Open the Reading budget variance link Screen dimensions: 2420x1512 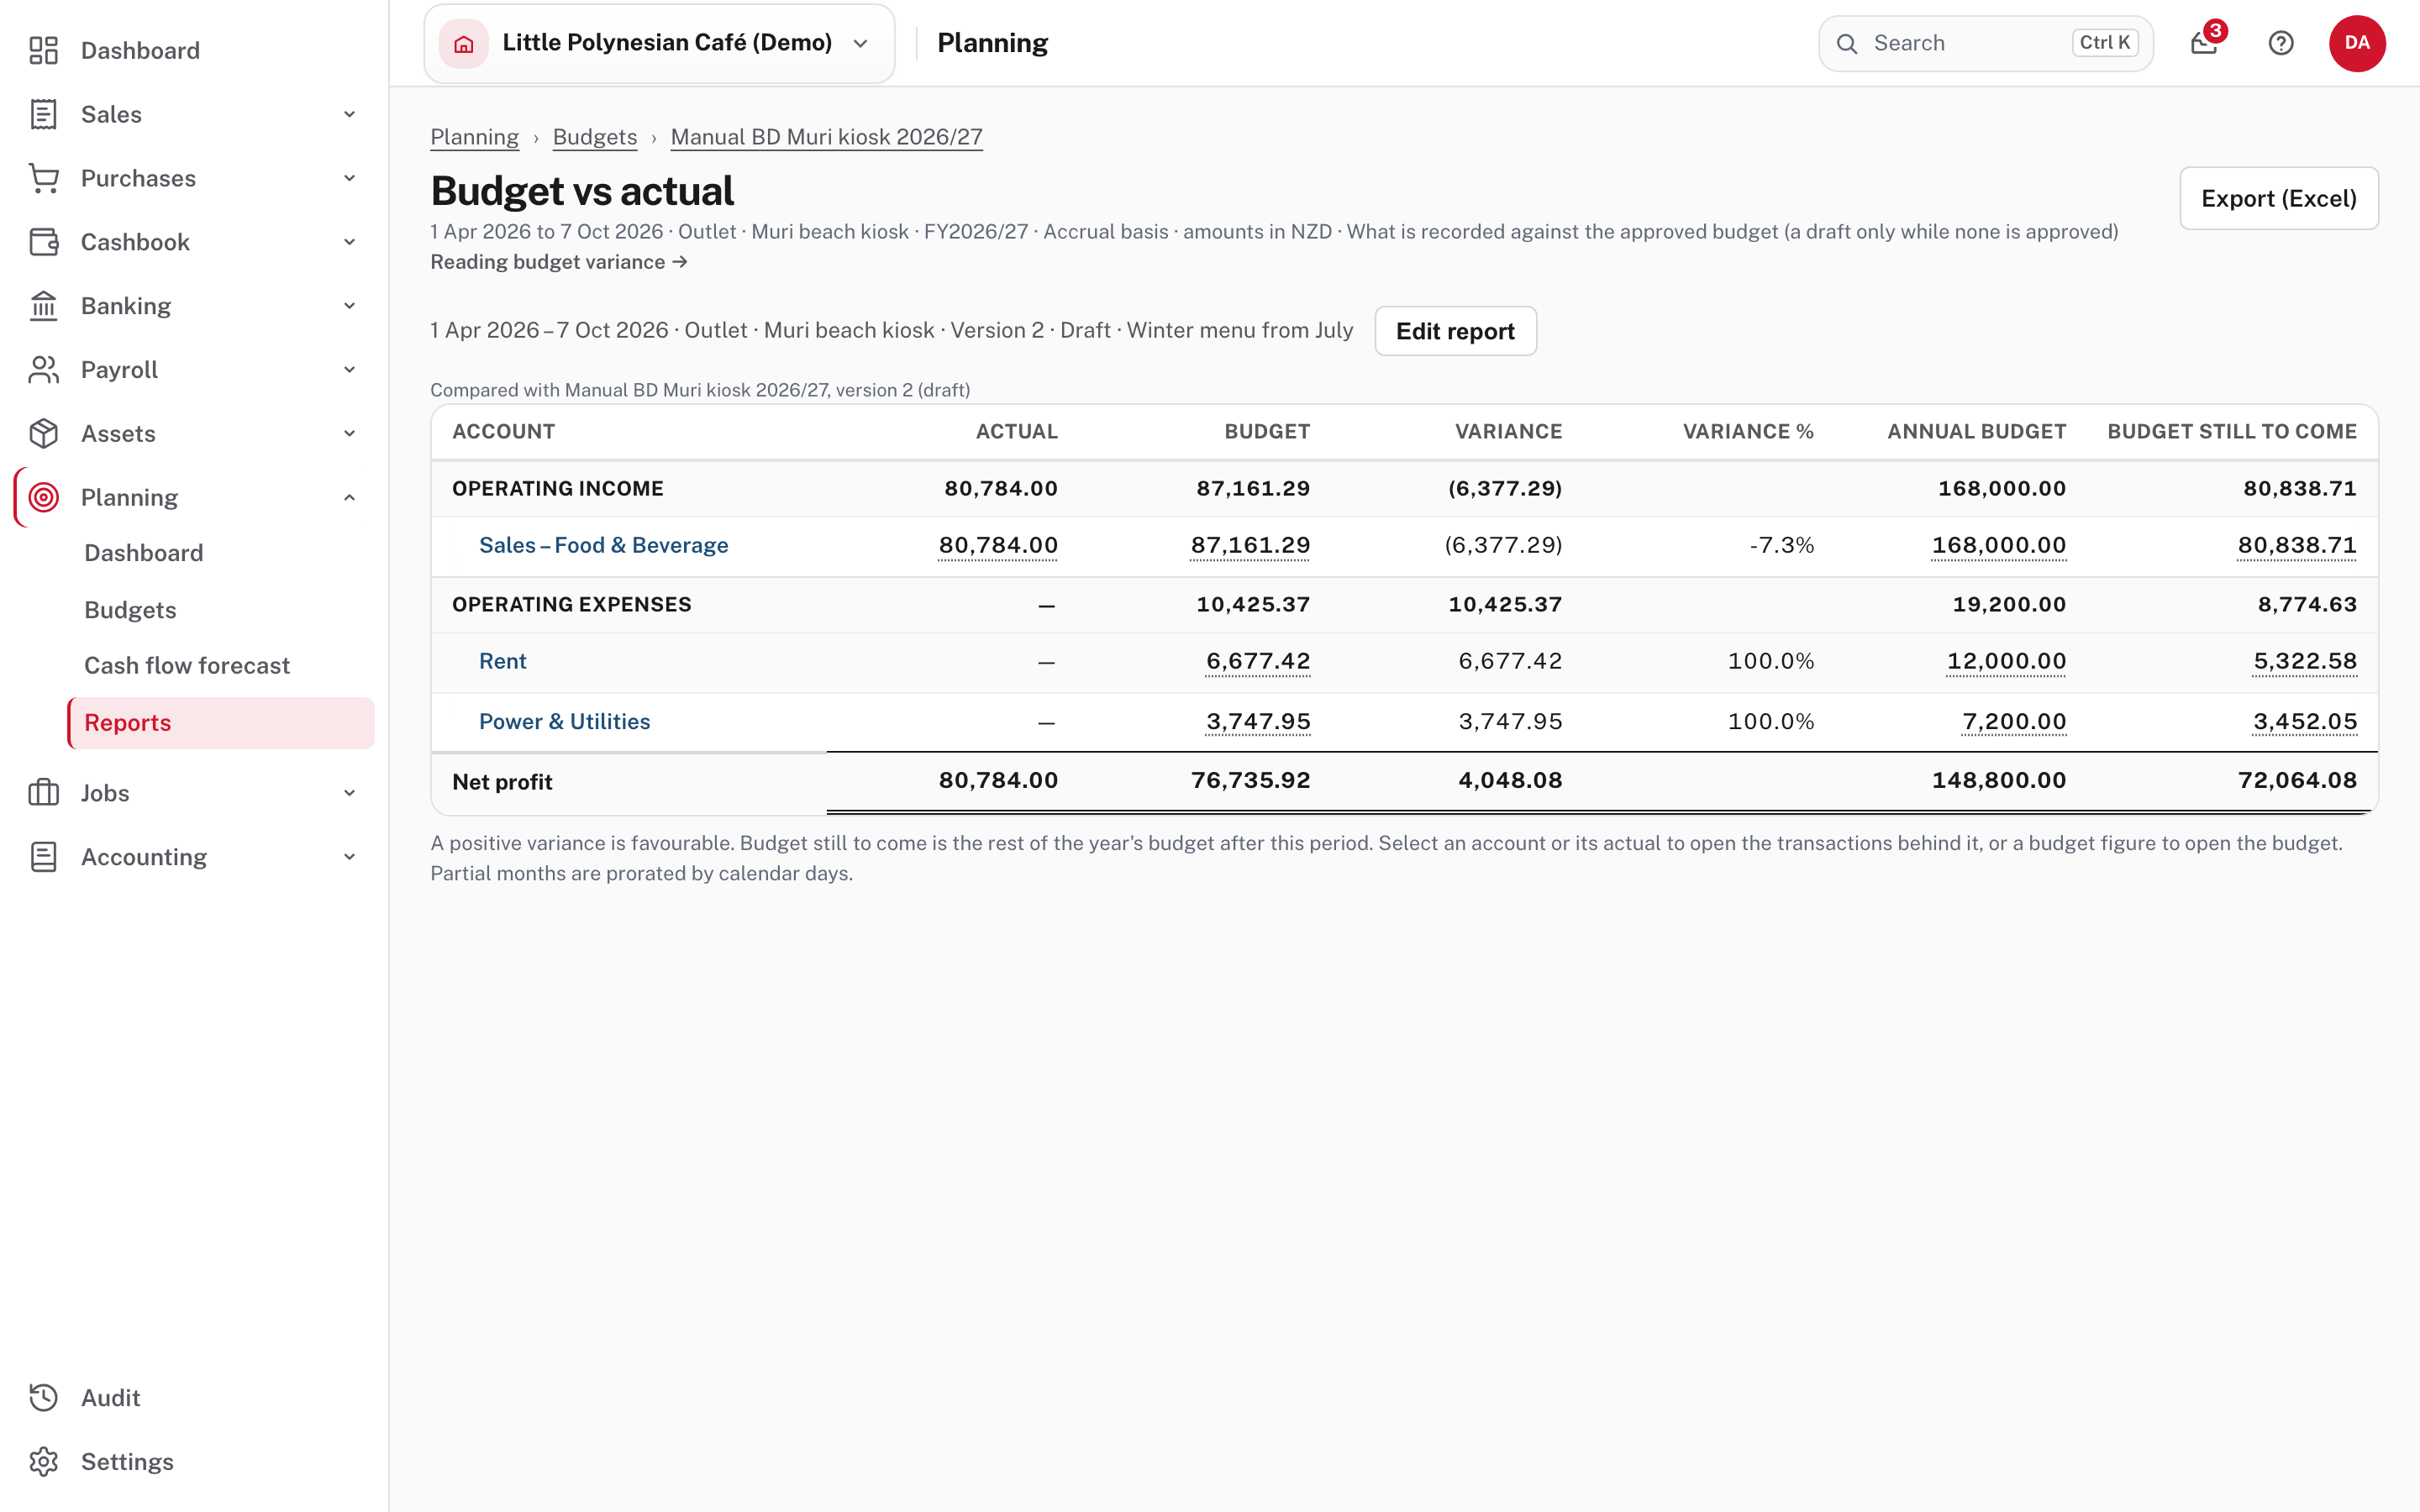pos(559,262)
